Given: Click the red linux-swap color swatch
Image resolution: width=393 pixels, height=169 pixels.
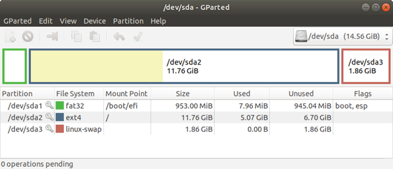Looking at the screenshot, I should pyautogui.click(x=60, y=129).
